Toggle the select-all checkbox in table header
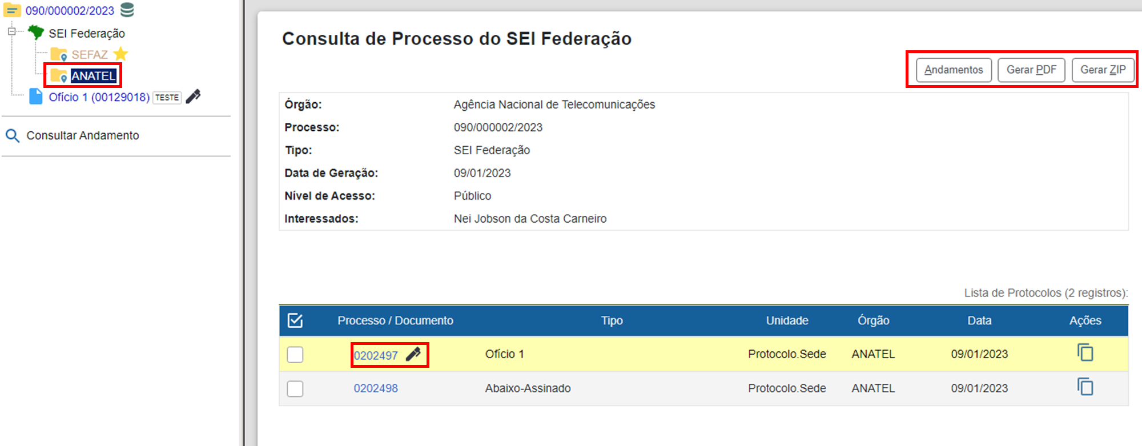The image size is (1142, 446). pyautogui.click(x=295, y=320)
